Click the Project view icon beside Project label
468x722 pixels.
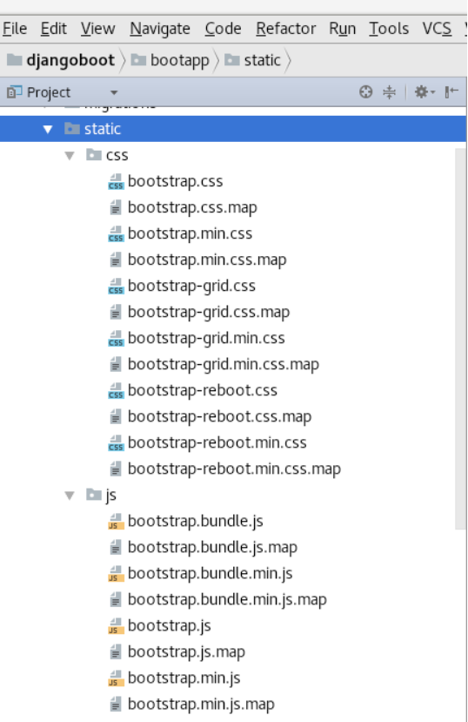pos(14,92)
